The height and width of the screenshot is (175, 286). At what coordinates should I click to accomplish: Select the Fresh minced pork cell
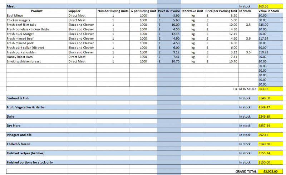coord(37,43)
